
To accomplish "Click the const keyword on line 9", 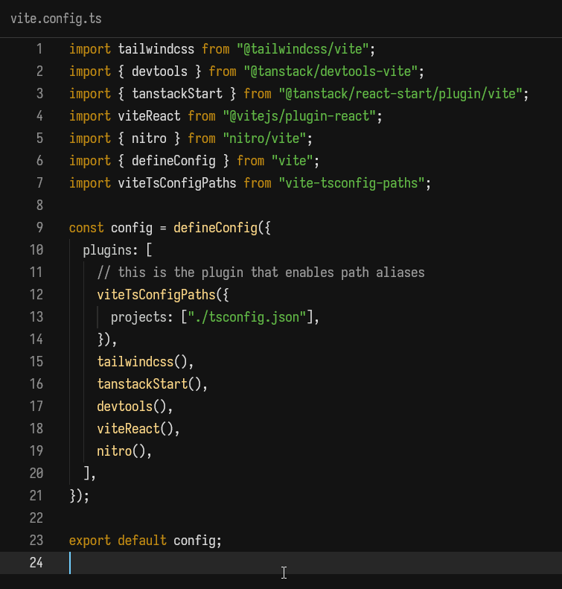I will pos(86,228).
